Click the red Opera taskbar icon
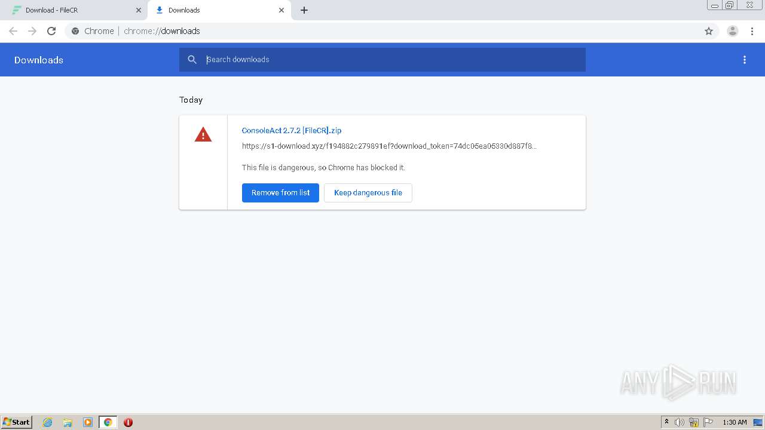This screenshot has width=765, height=430. [x=128, y=422]
